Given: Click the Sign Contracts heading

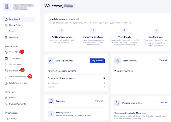Looking at the screenshot, I should (x=155, y=37).
